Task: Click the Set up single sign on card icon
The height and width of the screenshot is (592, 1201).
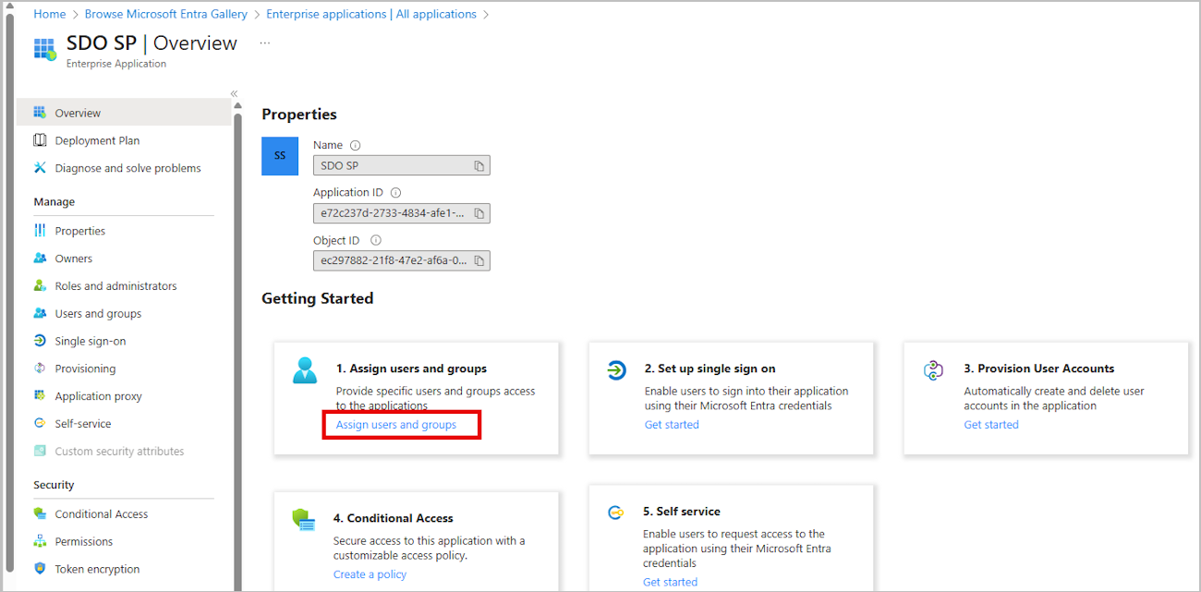Action: [616, 370]
